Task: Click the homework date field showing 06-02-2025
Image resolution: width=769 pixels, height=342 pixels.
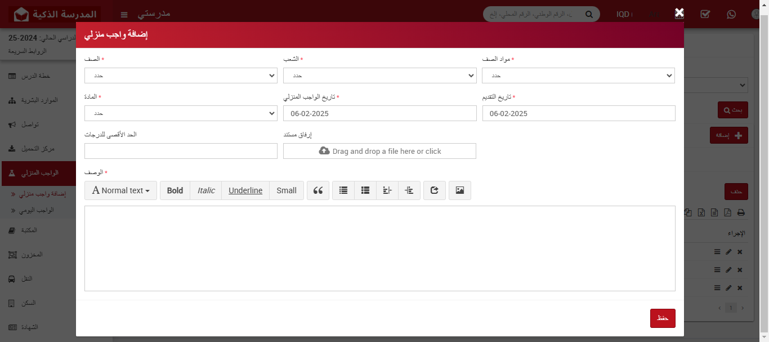Action: 379,113
